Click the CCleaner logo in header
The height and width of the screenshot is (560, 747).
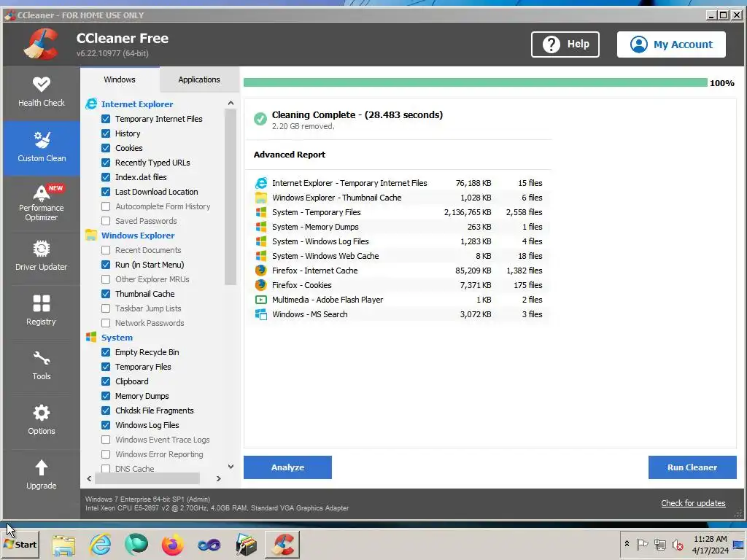(x=42, y=44)
